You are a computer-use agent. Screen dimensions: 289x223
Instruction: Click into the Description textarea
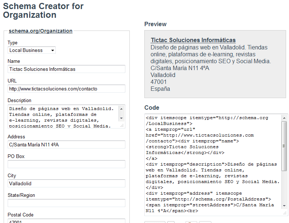63,117
